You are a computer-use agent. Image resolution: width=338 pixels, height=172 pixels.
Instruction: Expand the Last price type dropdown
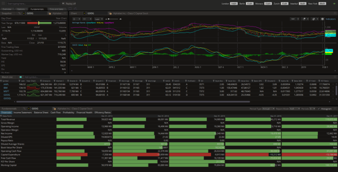(99, 18)
